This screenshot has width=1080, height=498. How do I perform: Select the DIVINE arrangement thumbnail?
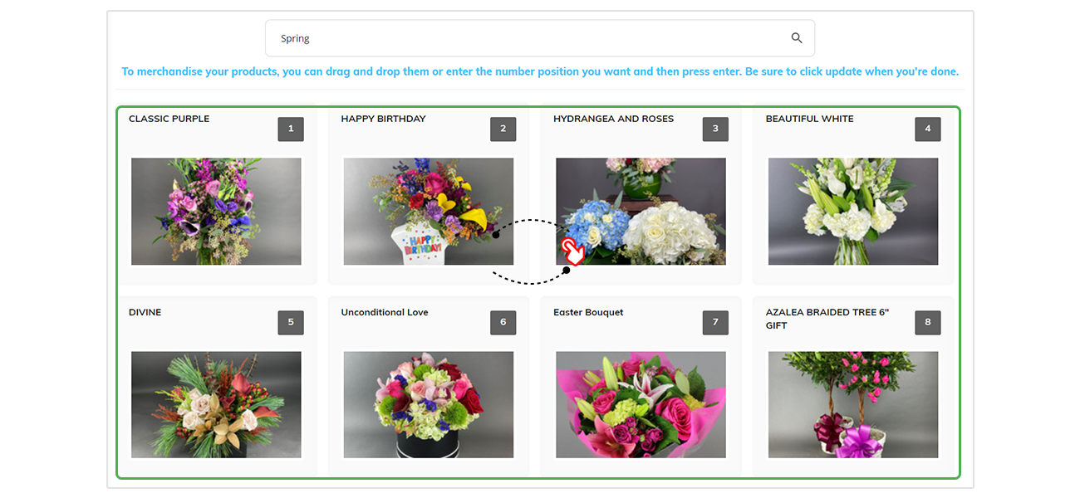point(216,404)
